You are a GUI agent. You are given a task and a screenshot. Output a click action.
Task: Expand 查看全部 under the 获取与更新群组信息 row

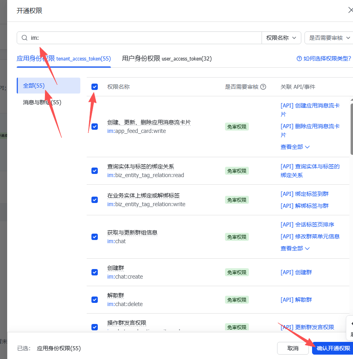coord(292,247)
